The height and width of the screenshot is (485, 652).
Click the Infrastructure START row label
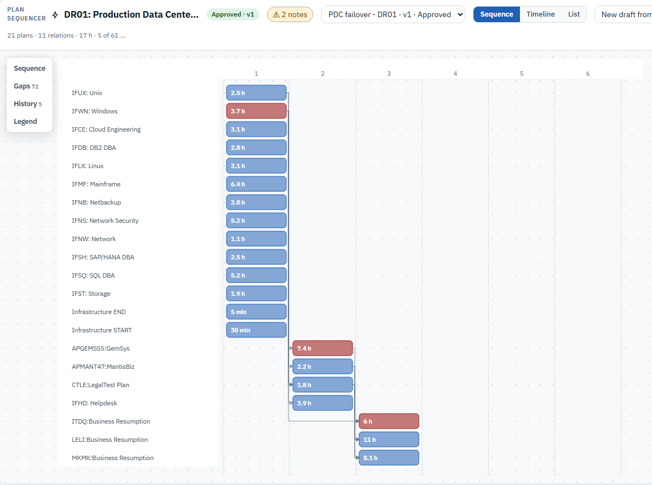click(x=102, y=330)
